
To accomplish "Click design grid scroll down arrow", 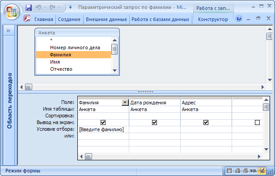I will click(x=266, y=149).
